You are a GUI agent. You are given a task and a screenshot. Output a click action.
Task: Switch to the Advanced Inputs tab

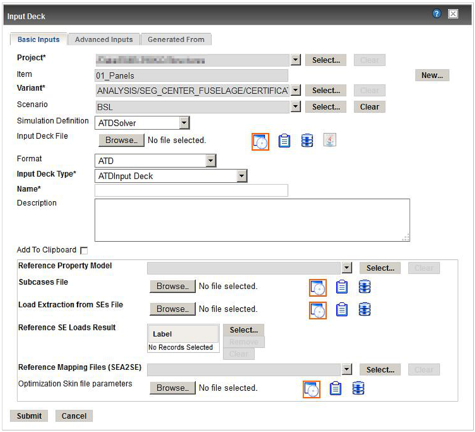[x=104, y=39]
